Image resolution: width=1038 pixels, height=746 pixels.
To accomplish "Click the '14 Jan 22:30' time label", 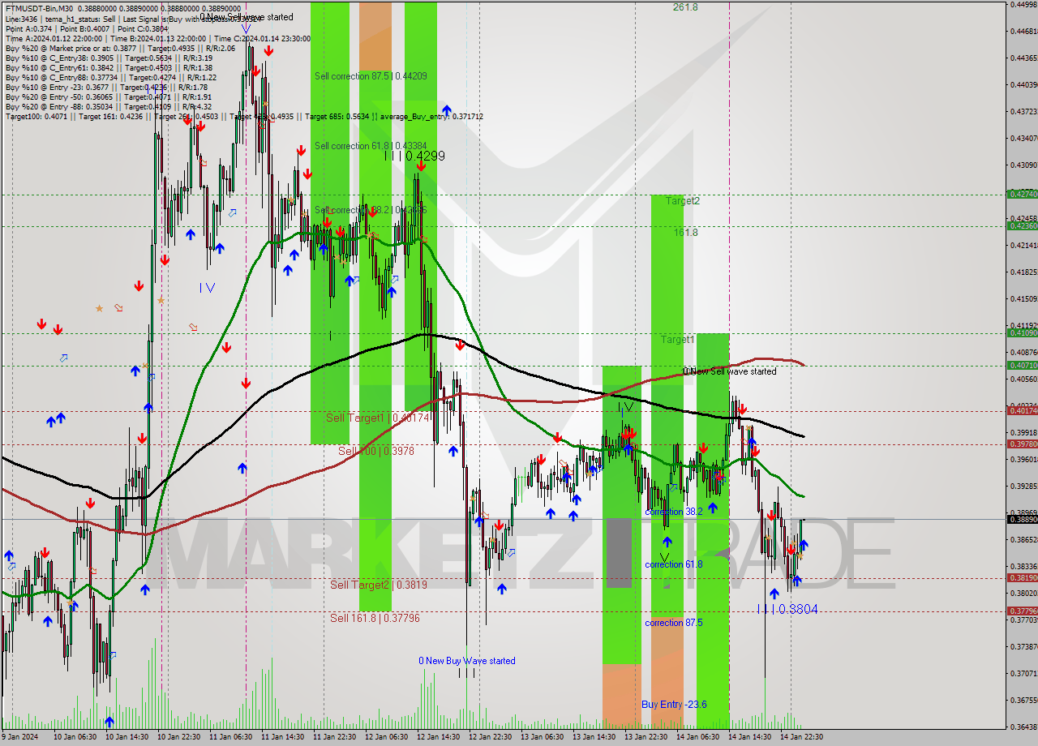I will pos(802,736).
